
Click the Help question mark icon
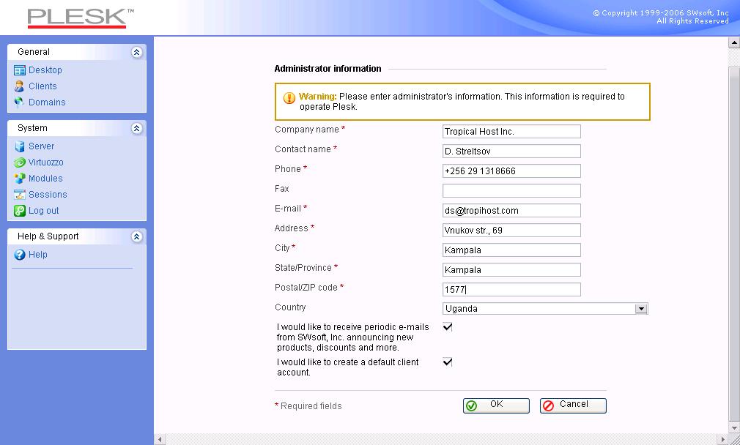tap(20, 255)
